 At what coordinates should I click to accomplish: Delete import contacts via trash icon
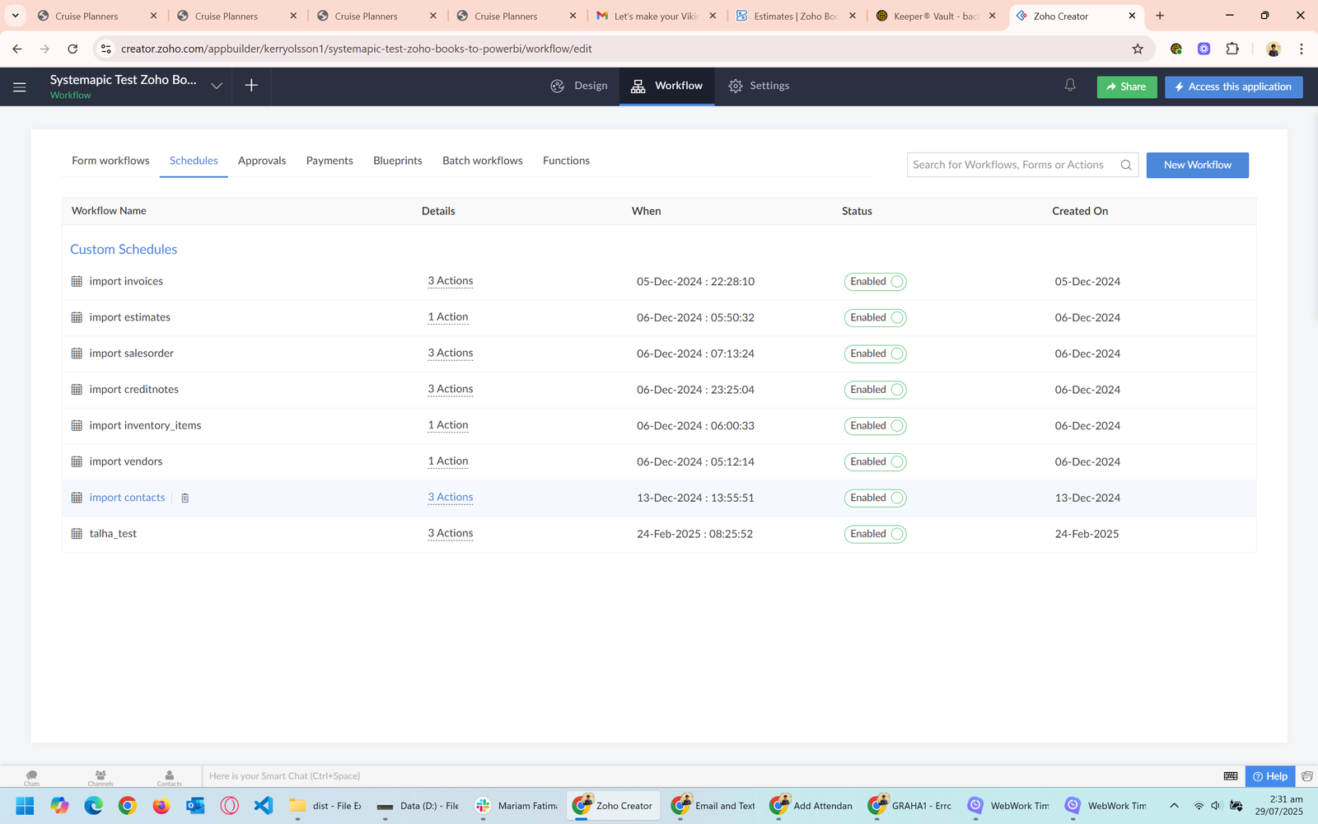[x=185, y=498]
